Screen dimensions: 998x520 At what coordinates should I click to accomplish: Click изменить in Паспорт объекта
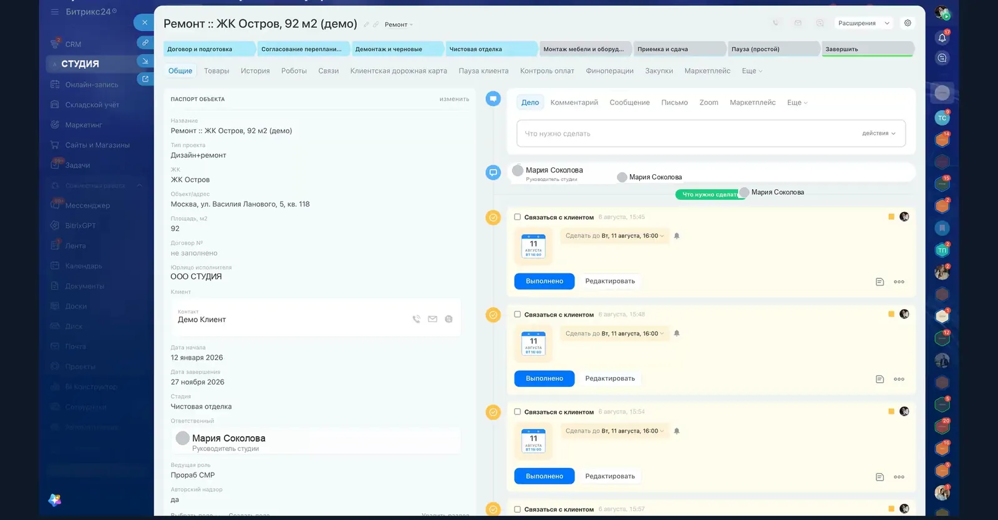454,99
